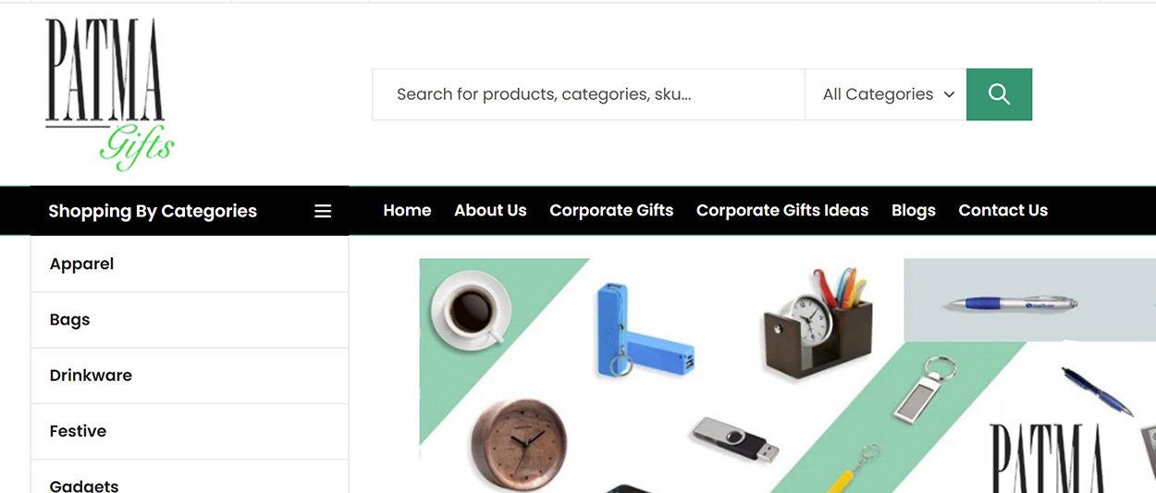1156x493 pixels.
Task: Click the Patma Gifts logo
Action: [x=109, y=94]
